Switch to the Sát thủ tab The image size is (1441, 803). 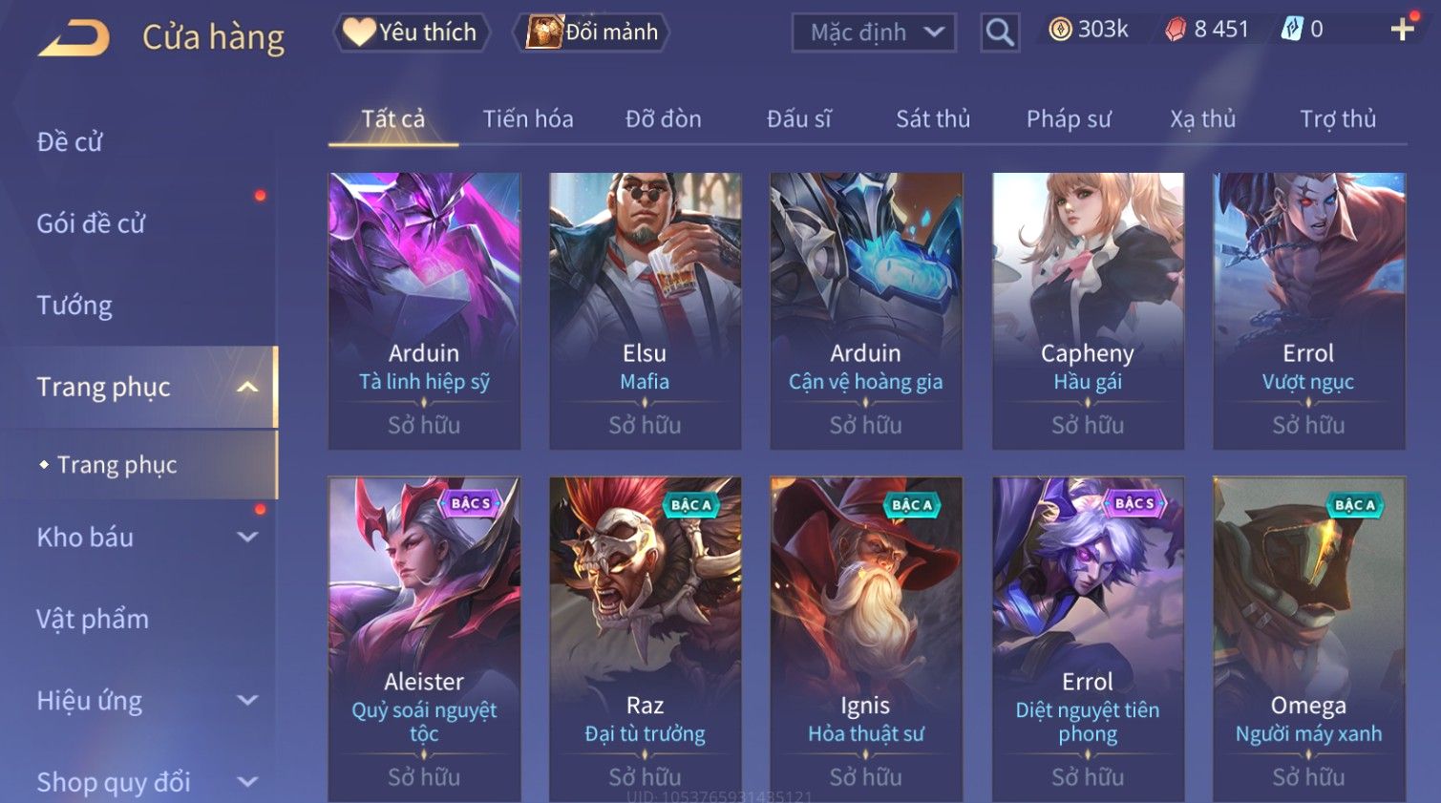tap(933, 118)
